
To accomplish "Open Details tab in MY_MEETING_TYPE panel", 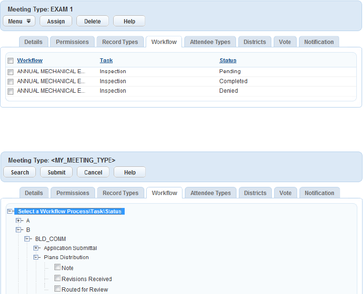I will (x=34, y=193).
